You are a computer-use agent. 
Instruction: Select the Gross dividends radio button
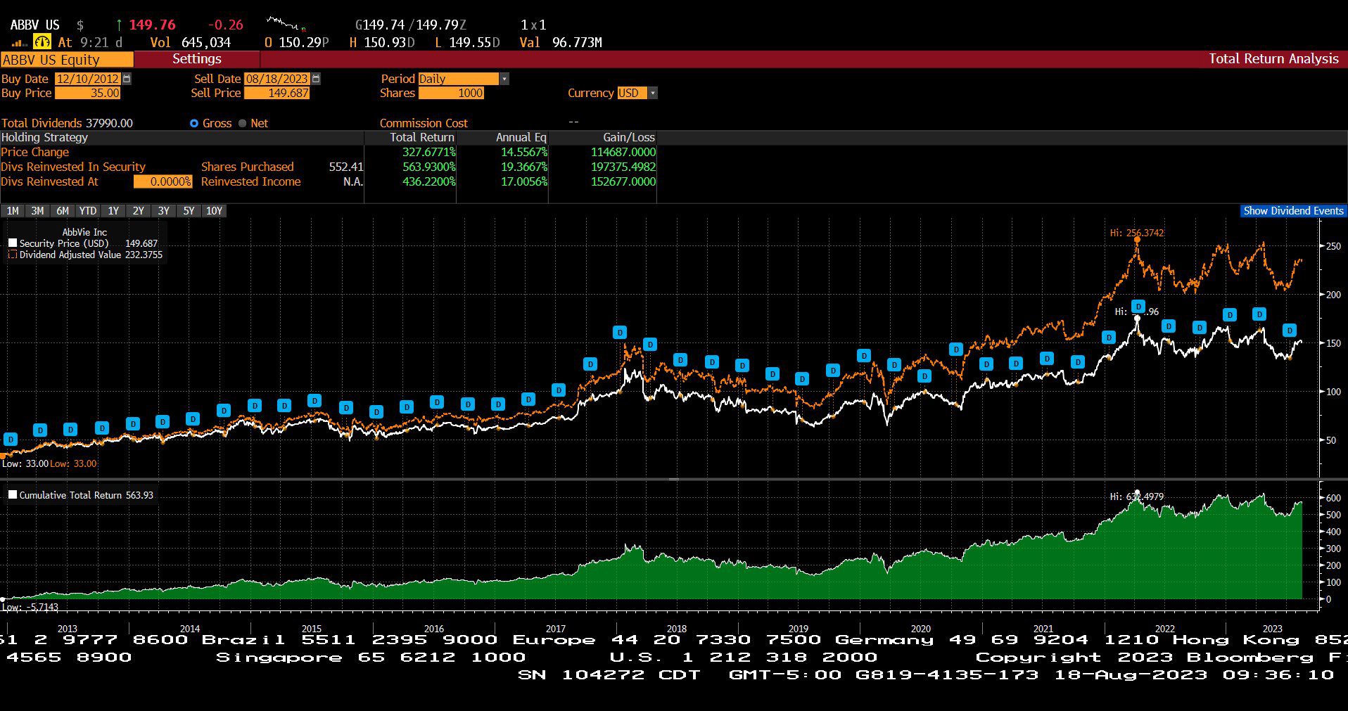coord(194,123)
